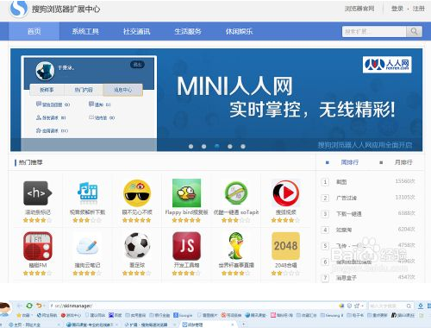Screen dimensions: 431x328
Task: Open the sunglasses emoji Weibo extension
Action: coord(137,193)
